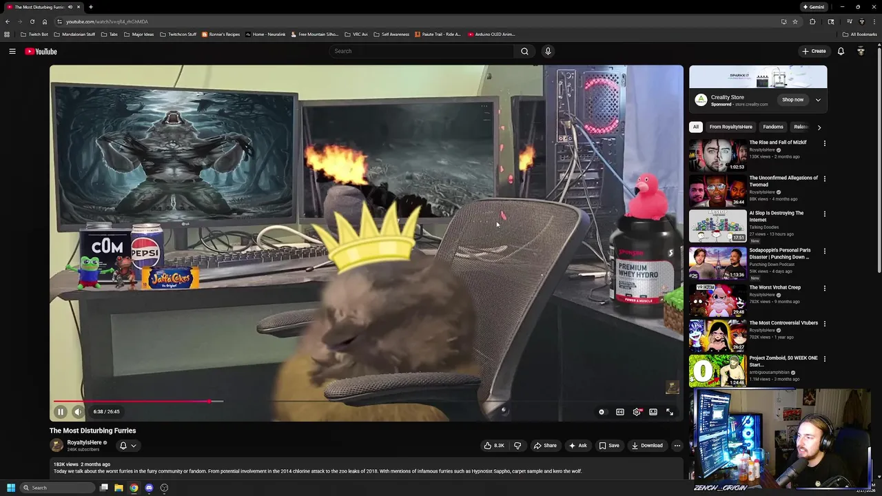Open OBS Studio from taskbar

pyautogui.click(x=164, y=488)
